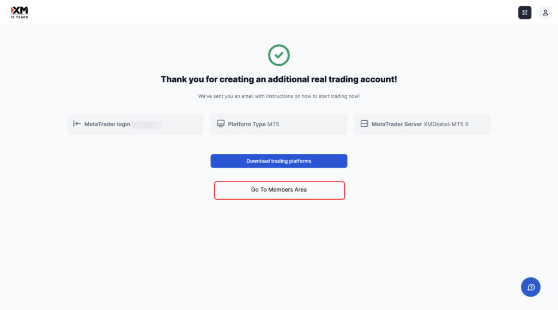558x310 pixels.
Task: Click the XM 15 Years logo
Action: point(19,13)
